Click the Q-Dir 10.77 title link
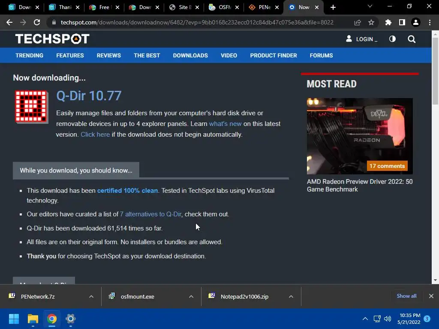This screenshot has width=439, height=329. (x=89, y=96)
